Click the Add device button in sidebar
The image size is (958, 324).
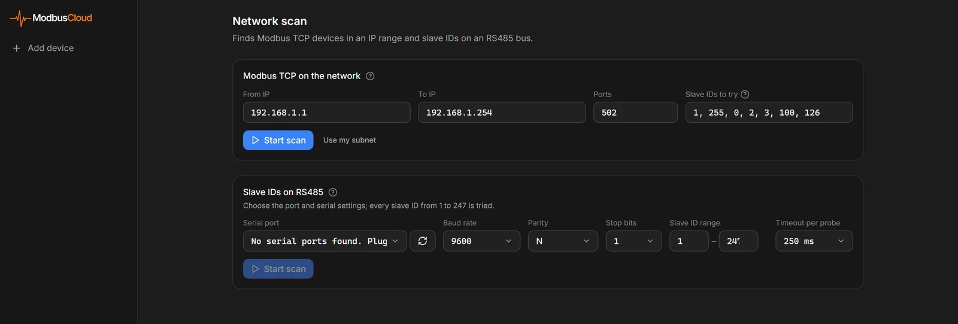pyautogui.click(x=43, y=48)
